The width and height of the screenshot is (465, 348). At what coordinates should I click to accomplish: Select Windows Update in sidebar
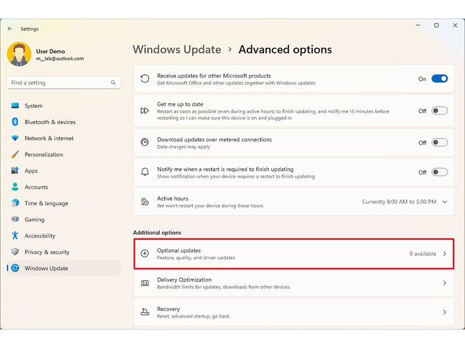point(64,268)
